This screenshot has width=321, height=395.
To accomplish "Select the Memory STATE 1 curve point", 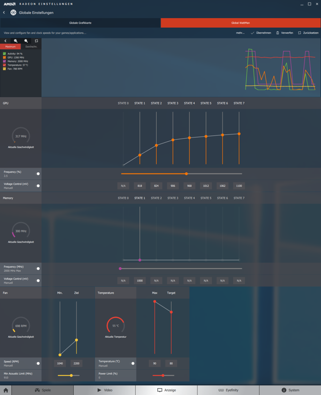I will pos(140,260).
